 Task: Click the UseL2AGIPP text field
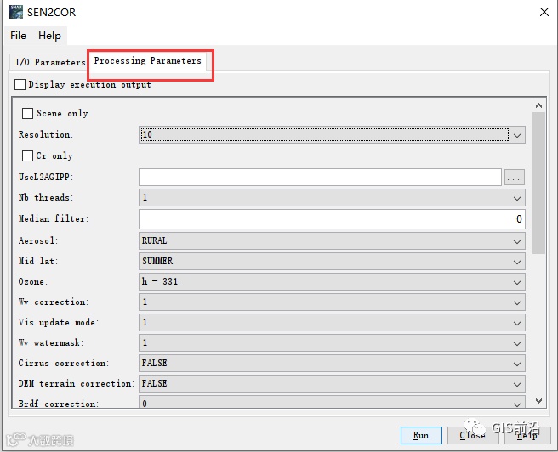320,177
